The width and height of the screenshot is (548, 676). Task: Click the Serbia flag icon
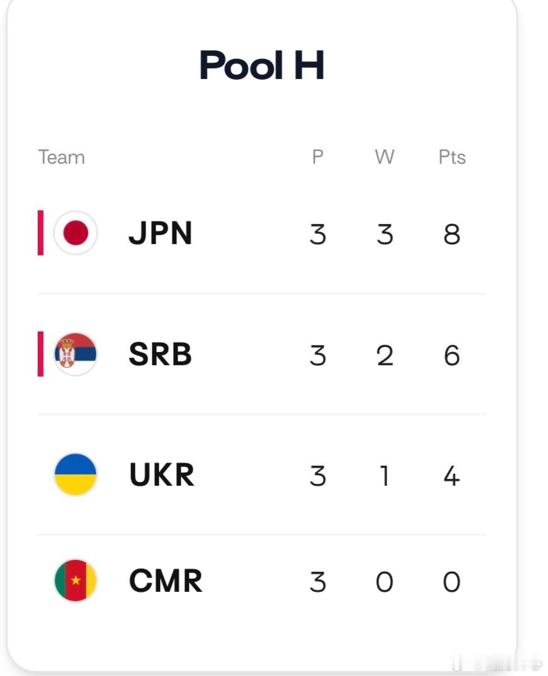point(75,354)
